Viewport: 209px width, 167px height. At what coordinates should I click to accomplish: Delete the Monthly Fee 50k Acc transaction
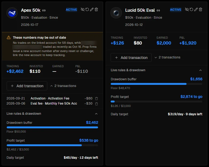tap(96, 104)
